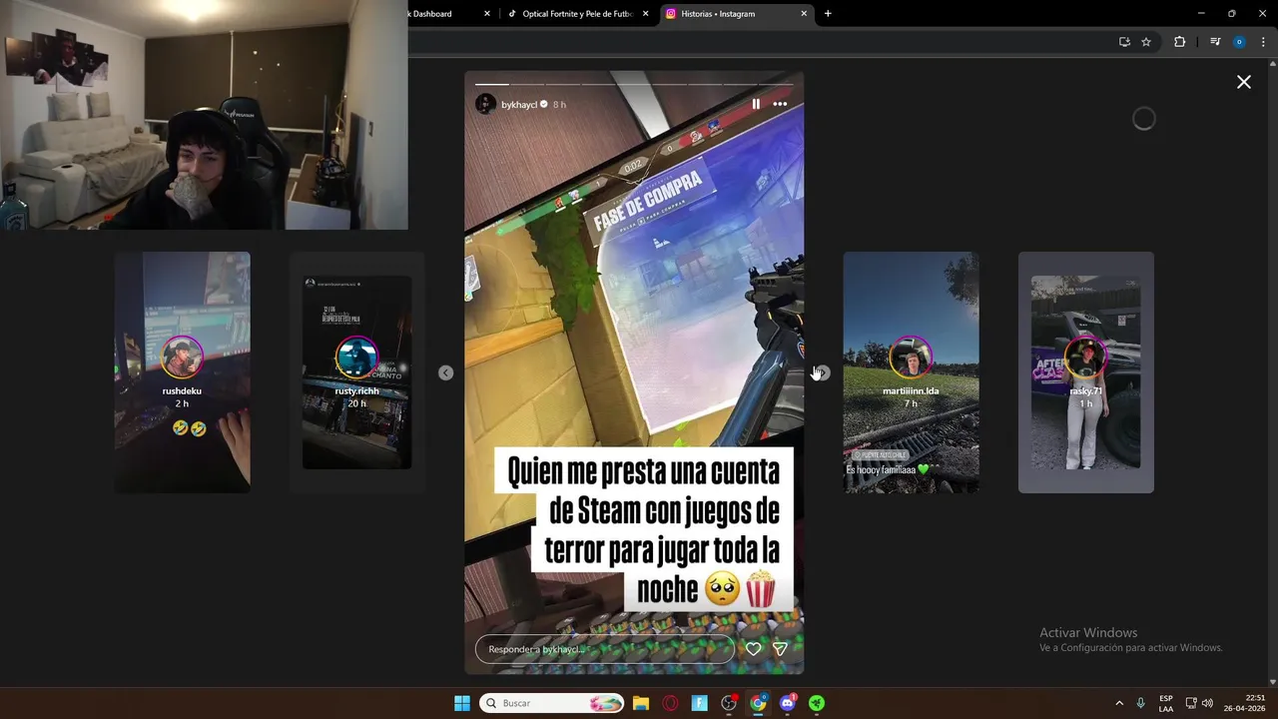Screen dimensions: 1278x719
Task: Open the Chrome three-dot menu
Action: pyautogui.click(x=1261, y=42)
